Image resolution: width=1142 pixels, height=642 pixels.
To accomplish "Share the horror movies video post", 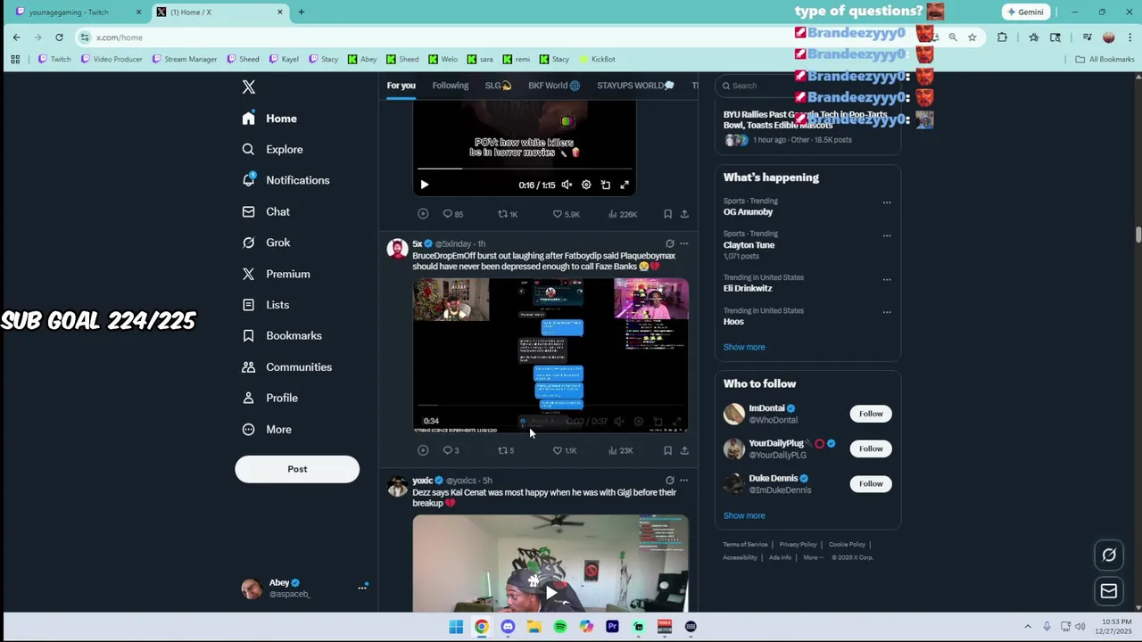I will tap(684, 214).
